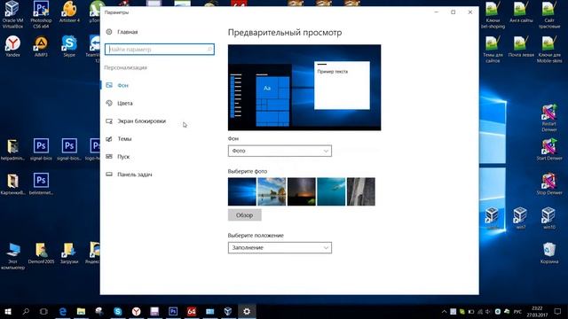The image size is (568, 319).
Task: Select the helpadmin folder on desktop
Action: coord(12,150)
